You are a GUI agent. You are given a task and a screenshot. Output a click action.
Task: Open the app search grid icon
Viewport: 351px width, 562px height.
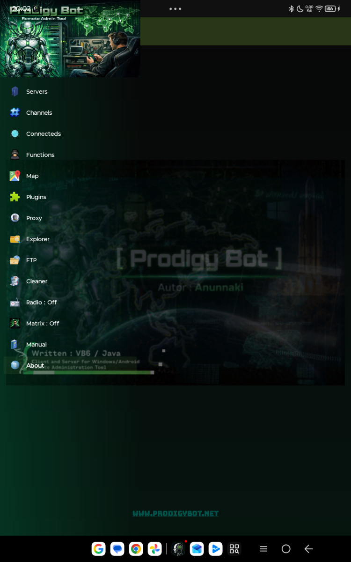(x=234, y=549)
